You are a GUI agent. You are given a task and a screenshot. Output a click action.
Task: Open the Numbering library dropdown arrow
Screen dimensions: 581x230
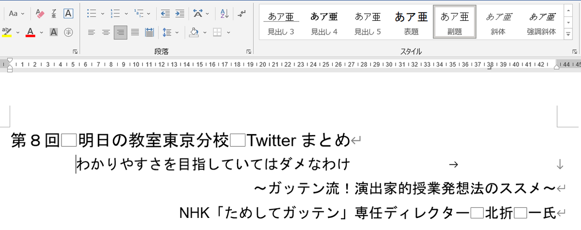(x=126, y=13)
